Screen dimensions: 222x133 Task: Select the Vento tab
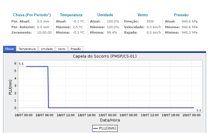click(x=62, y=49)
